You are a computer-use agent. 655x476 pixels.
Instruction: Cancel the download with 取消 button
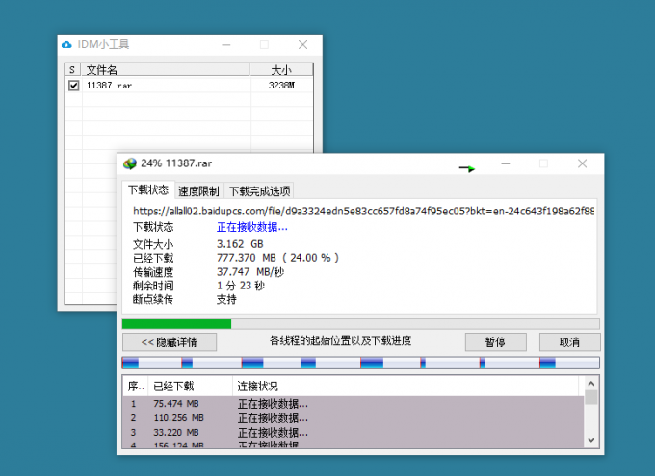(570, 342)
